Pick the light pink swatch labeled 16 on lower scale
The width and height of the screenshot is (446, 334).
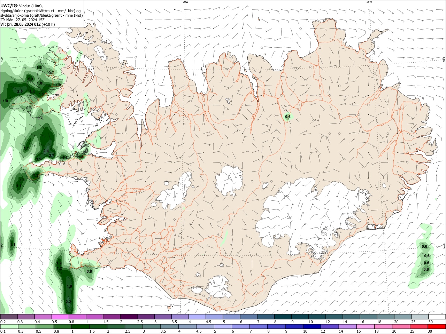(x=366, y=326)
